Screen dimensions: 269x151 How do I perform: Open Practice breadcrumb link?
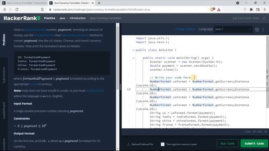50,18
